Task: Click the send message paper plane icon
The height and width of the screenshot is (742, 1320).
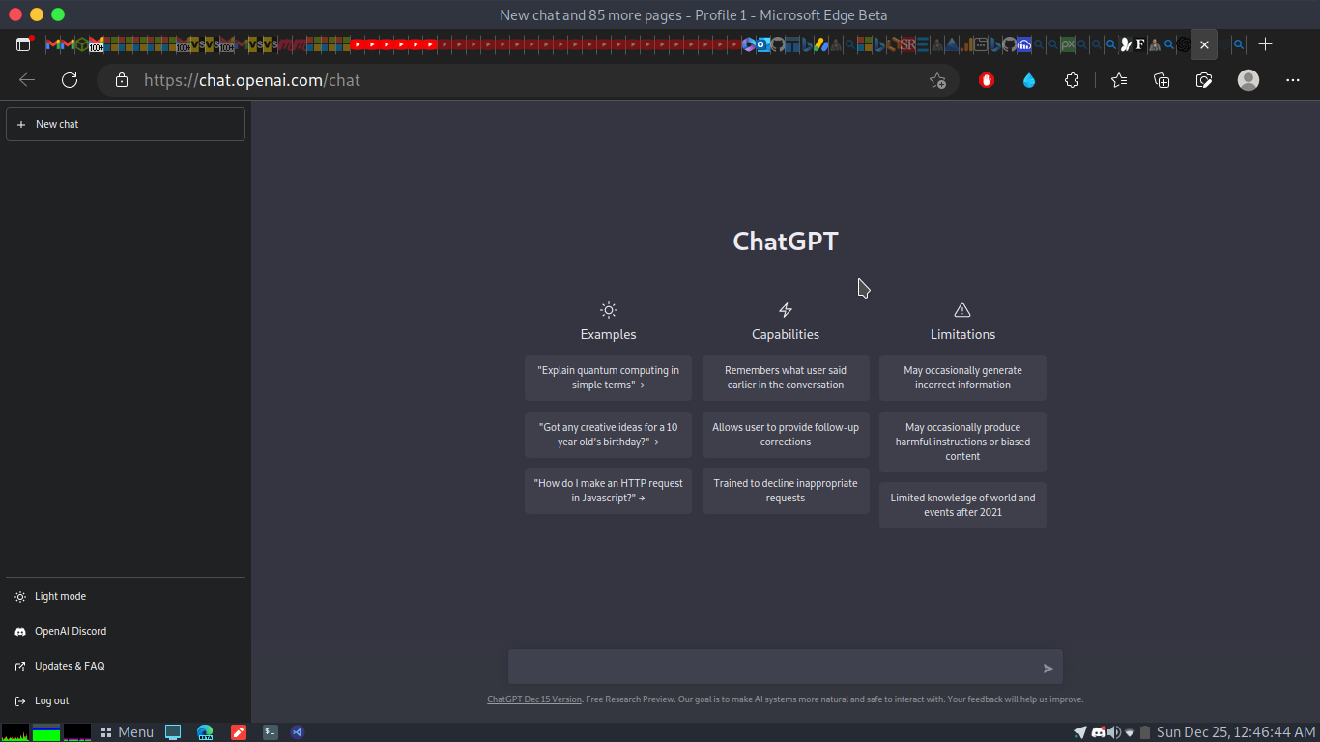Action: (1048, 669)
